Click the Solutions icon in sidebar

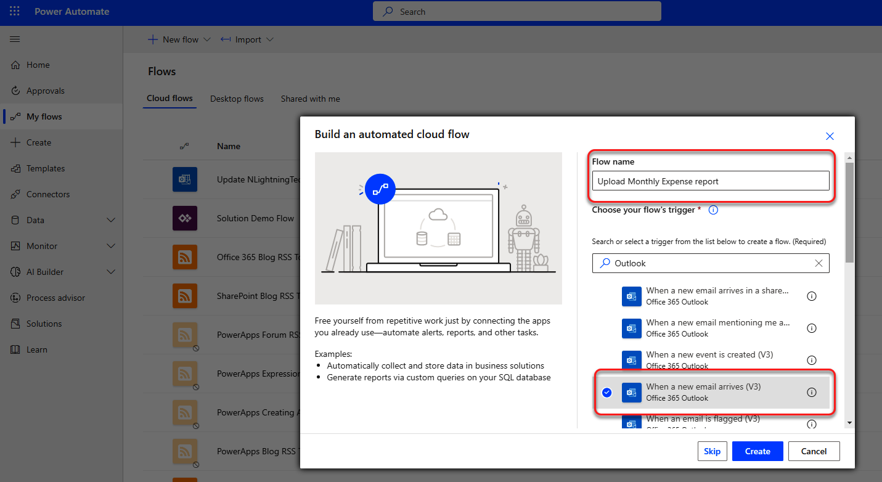coord(15,324)
